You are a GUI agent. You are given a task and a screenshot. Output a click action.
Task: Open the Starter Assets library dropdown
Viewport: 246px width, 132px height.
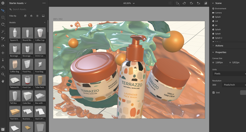(x=18, y=3)
